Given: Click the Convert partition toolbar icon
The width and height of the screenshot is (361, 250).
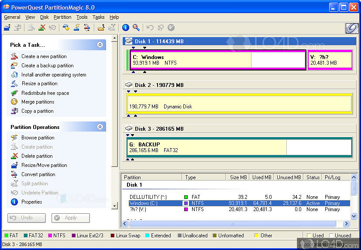Looking at the screenshot, I should coord(87,28).
